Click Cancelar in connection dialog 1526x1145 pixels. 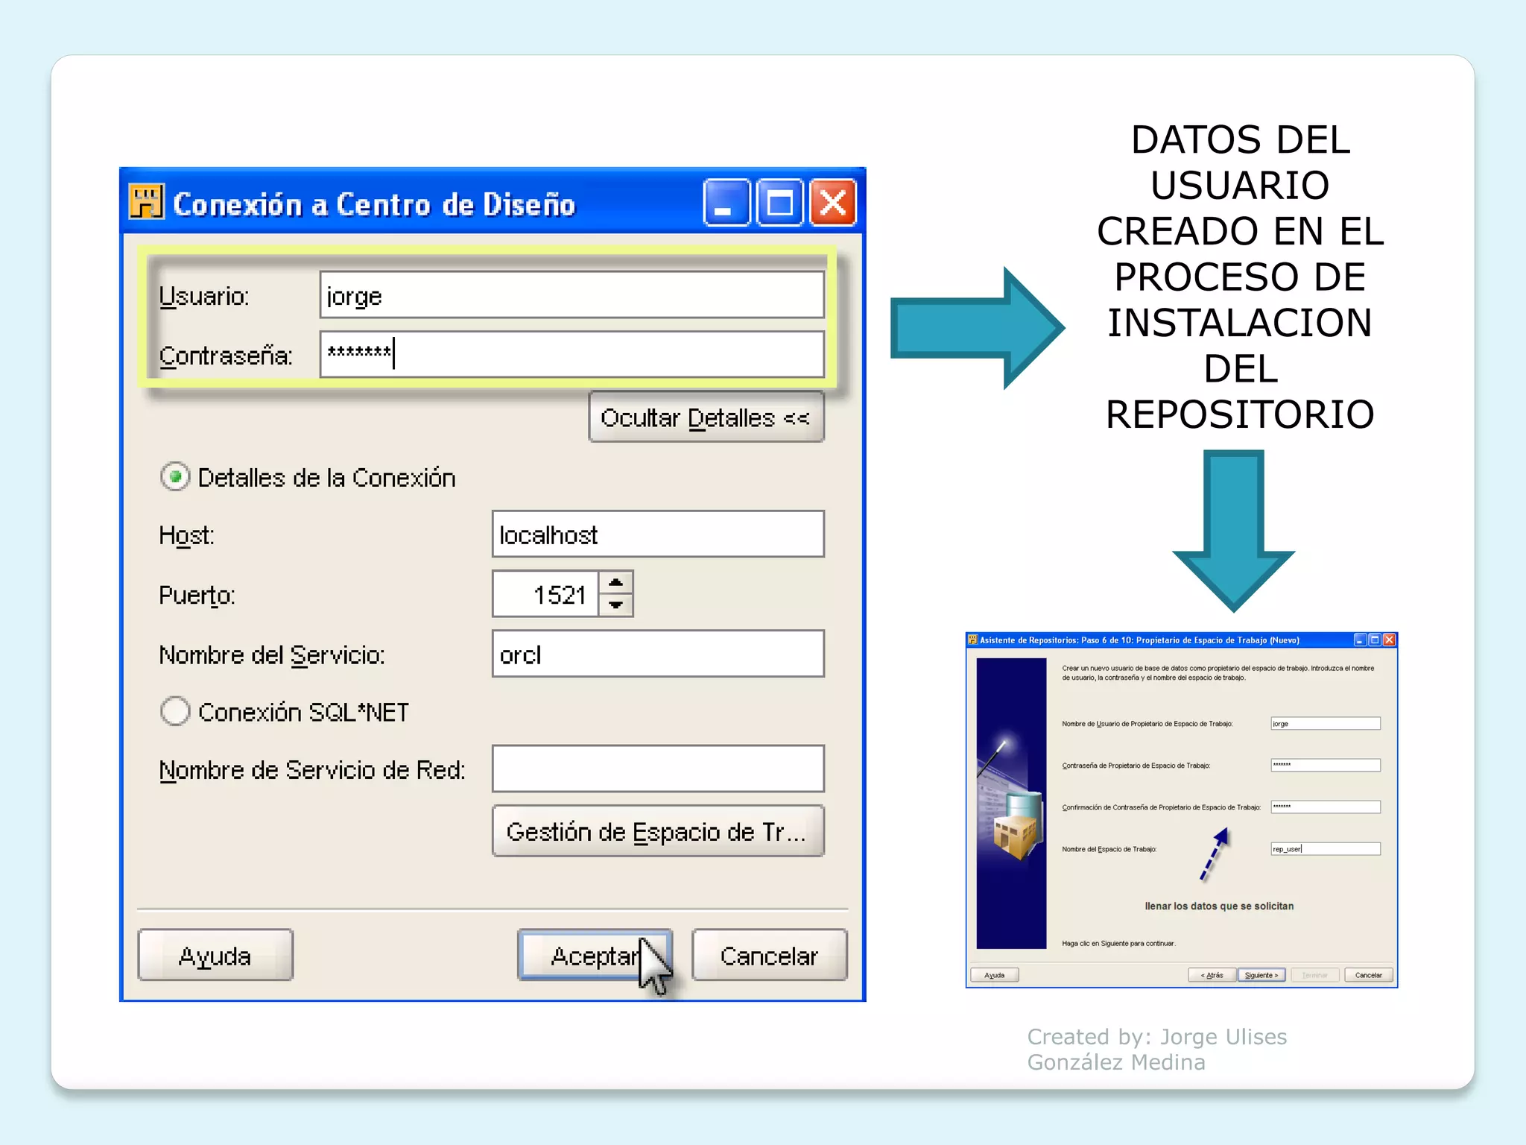[769, 955]
